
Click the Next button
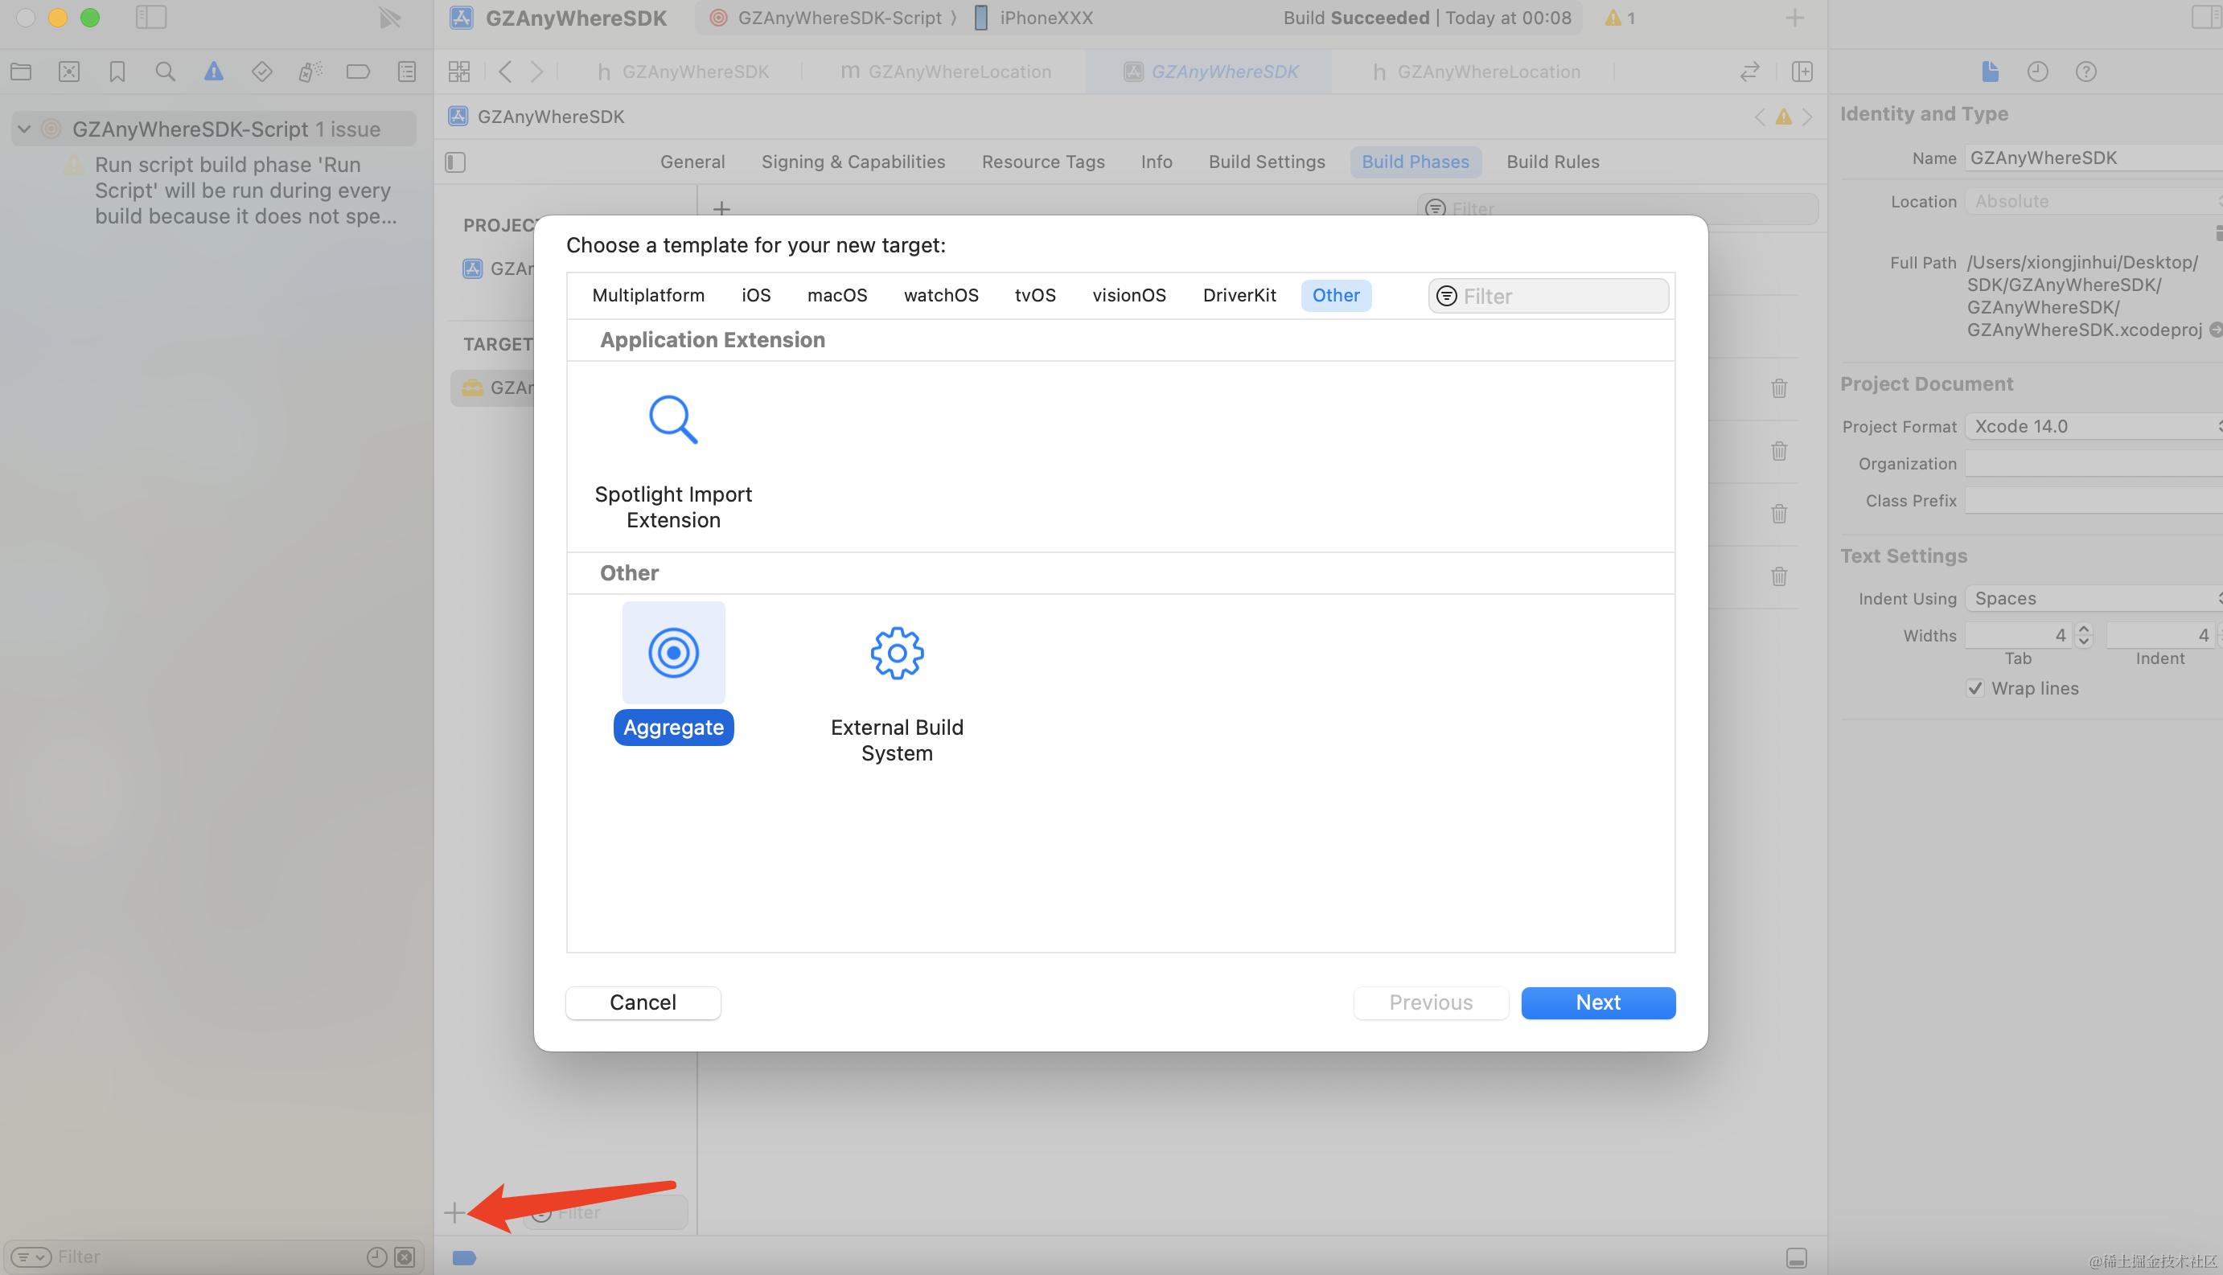click(1597, 1002)
